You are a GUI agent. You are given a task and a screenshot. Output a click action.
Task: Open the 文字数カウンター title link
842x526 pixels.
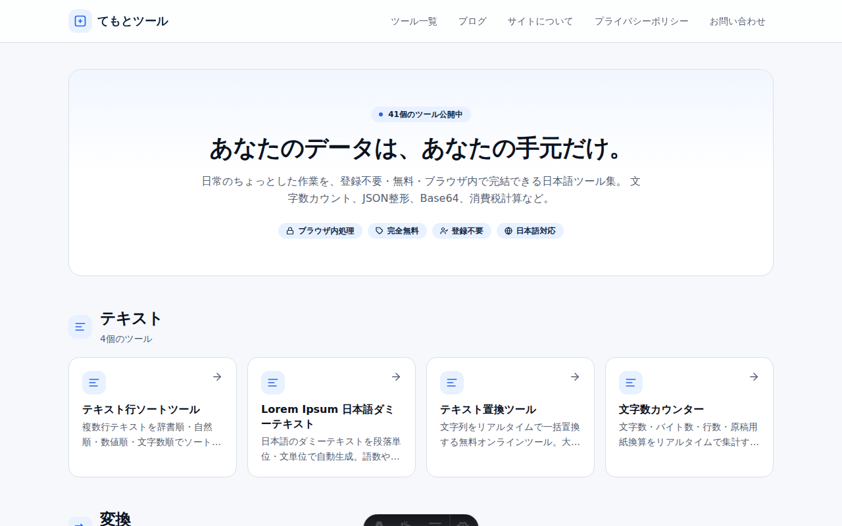[662, 410]
